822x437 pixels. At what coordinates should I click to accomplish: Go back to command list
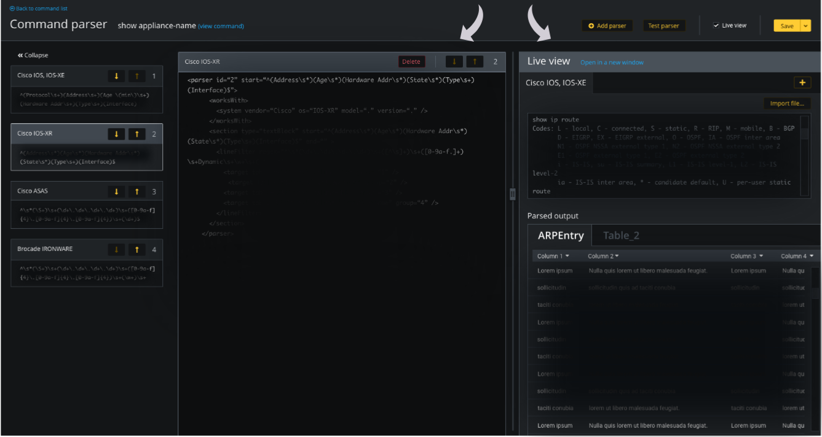click(x=38, y=9)
